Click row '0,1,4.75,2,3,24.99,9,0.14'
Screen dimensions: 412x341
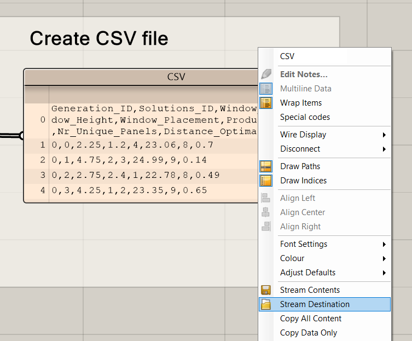point(129,160)
